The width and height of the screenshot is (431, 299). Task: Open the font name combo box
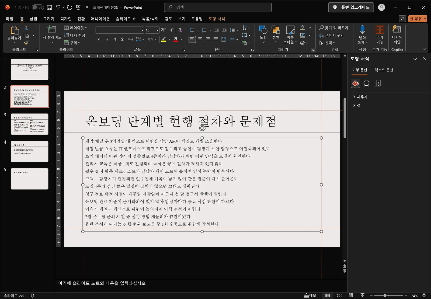click(120, 30)
